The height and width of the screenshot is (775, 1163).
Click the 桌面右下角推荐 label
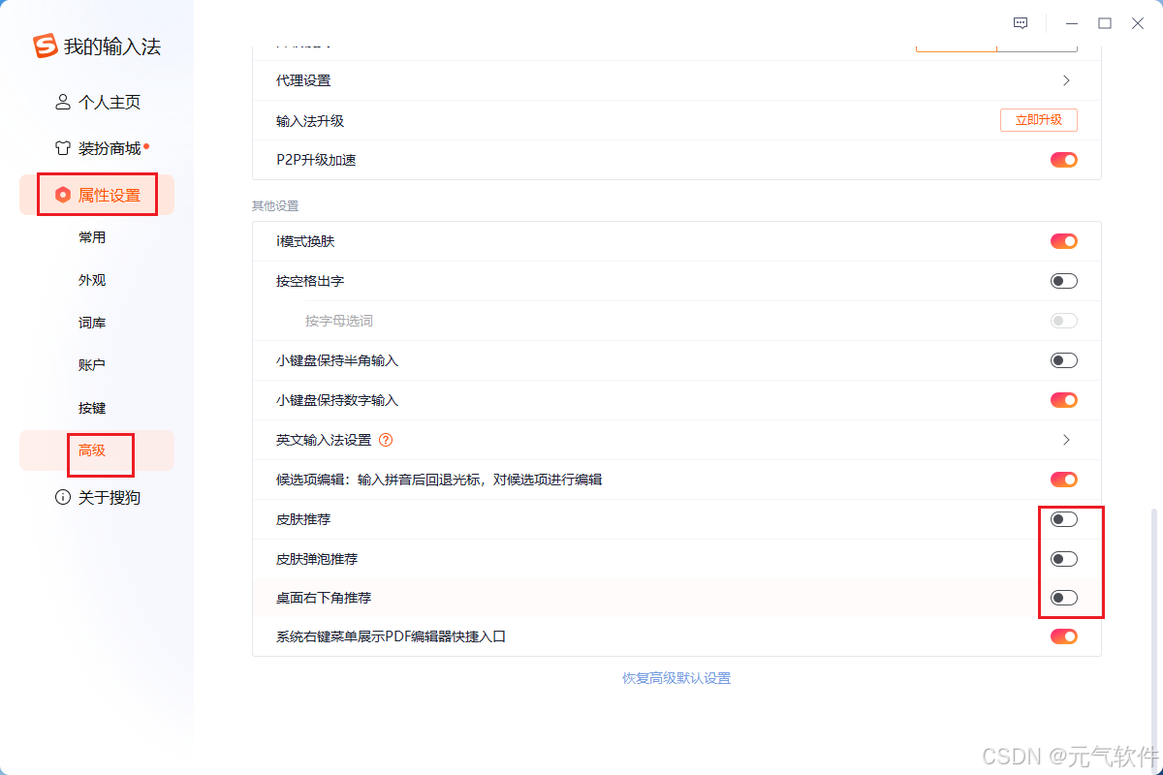point(324,598)
